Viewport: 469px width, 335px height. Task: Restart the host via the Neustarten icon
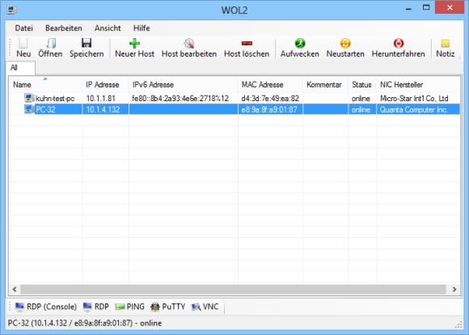[x=345, y=44]
